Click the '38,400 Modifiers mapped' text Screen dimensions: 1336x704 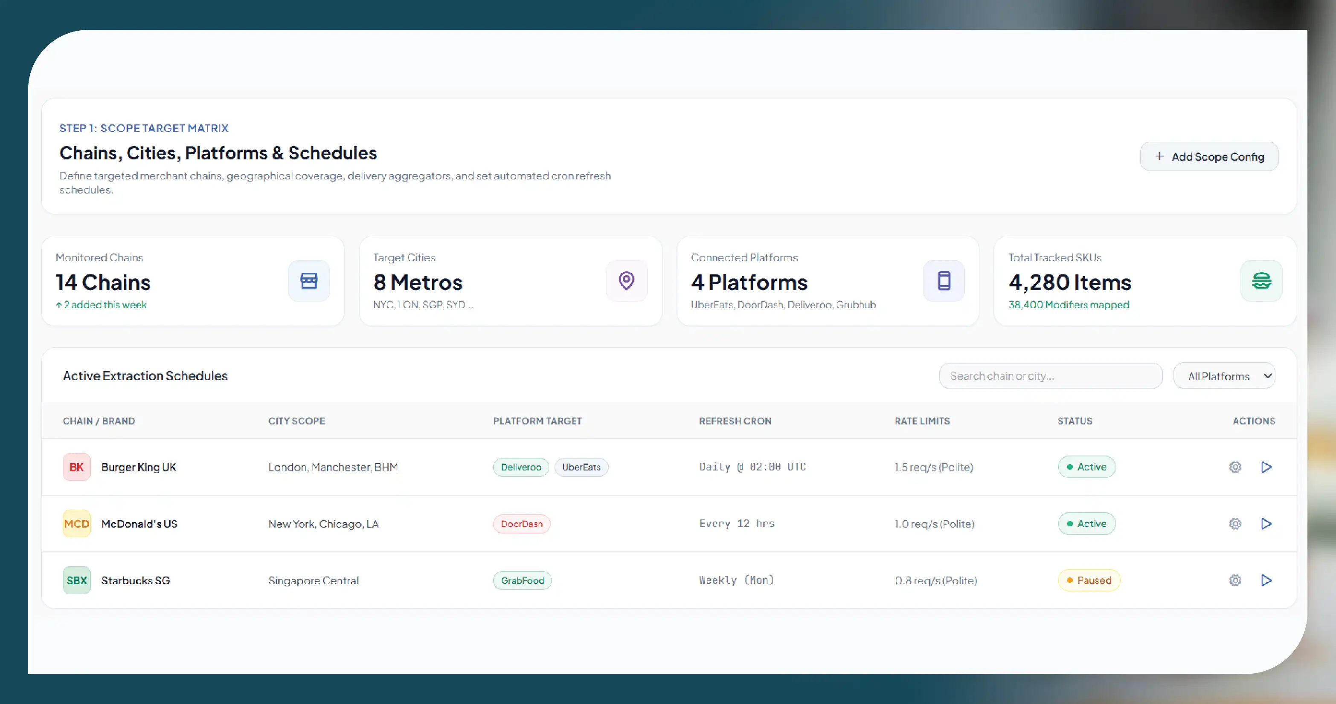coord(1069,305)
